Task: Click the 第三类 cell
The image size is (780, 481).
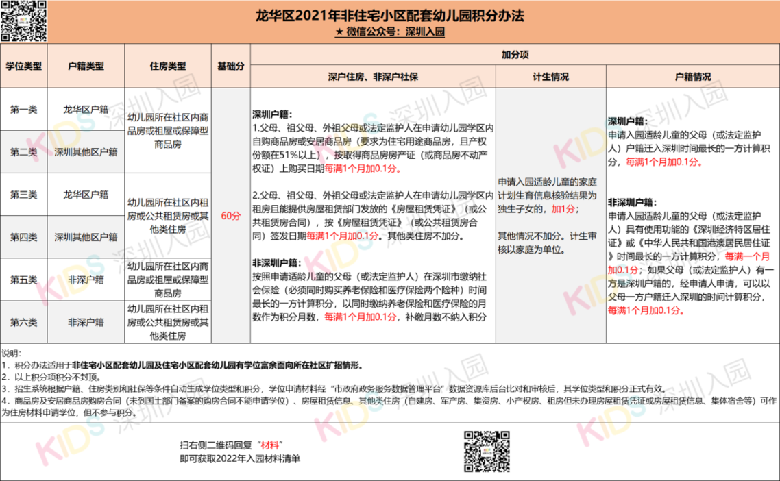Action: point(24,195)
